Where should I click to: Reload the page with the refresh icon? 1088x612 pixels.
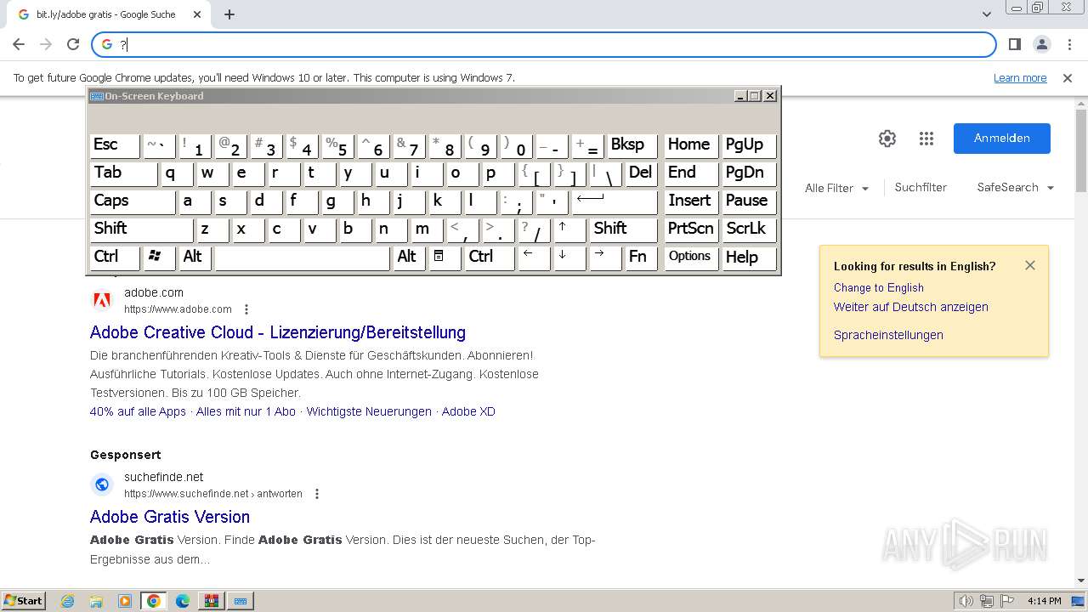[73, 44]
